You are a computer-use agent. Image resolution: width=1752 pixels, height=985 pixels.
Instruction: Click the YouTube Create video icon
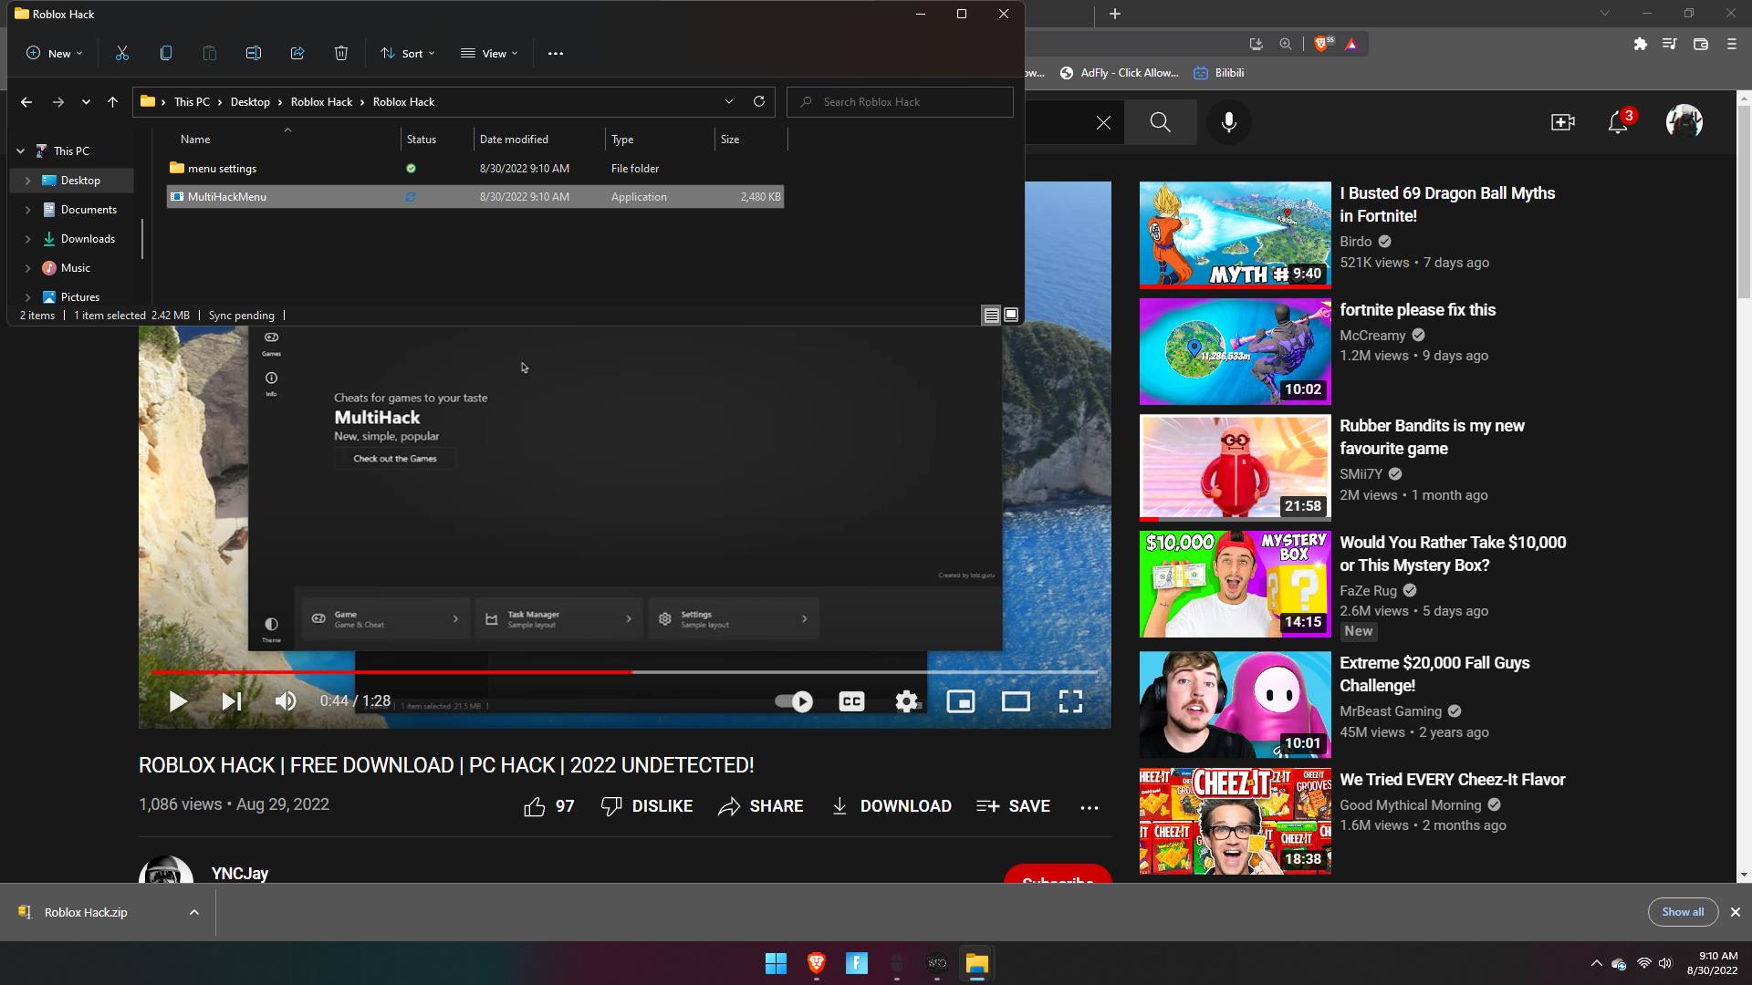pyautogui.click(x=1562, y=122)
